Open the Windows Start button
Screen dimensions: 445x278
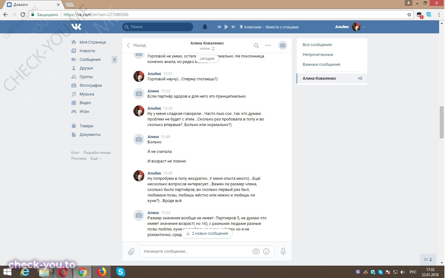(7, 272)
